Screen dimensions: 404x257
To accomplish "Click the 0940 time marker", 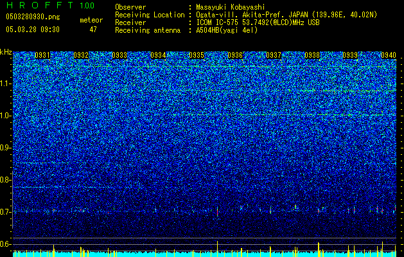I will (389, 55).
